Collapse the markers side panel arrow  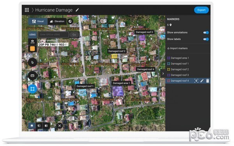(x=163, y=74)
